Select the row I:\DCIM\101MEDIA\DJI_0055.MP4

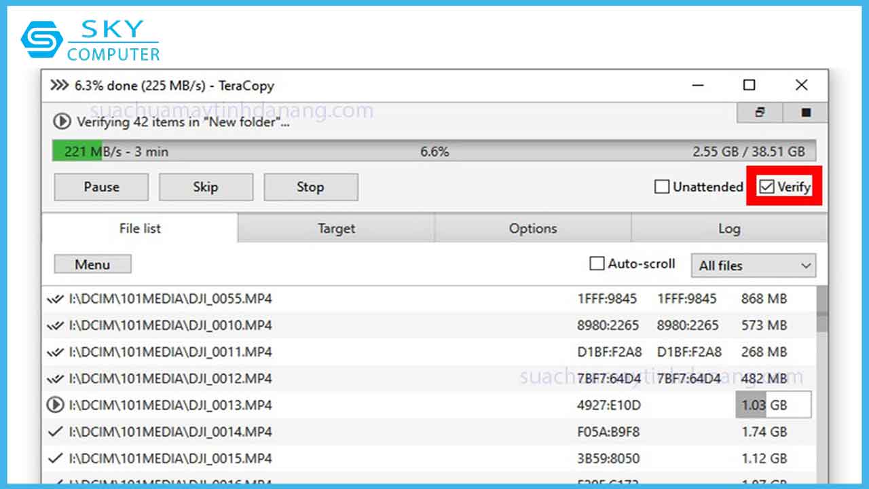(x=428, y=299)
